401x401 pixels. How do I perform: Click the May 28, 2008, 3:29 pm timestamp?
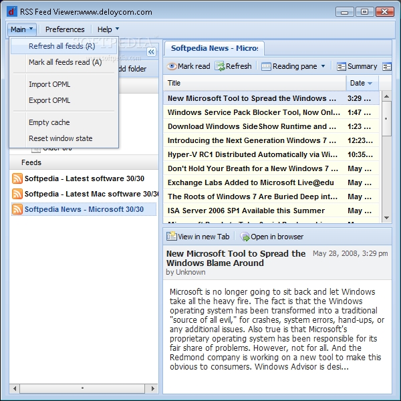click(x=350, y=253)
